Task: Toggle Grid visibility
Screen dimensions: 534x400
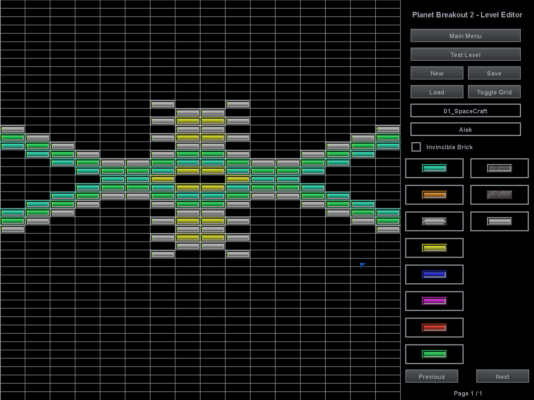Action: tap(494, 92)
